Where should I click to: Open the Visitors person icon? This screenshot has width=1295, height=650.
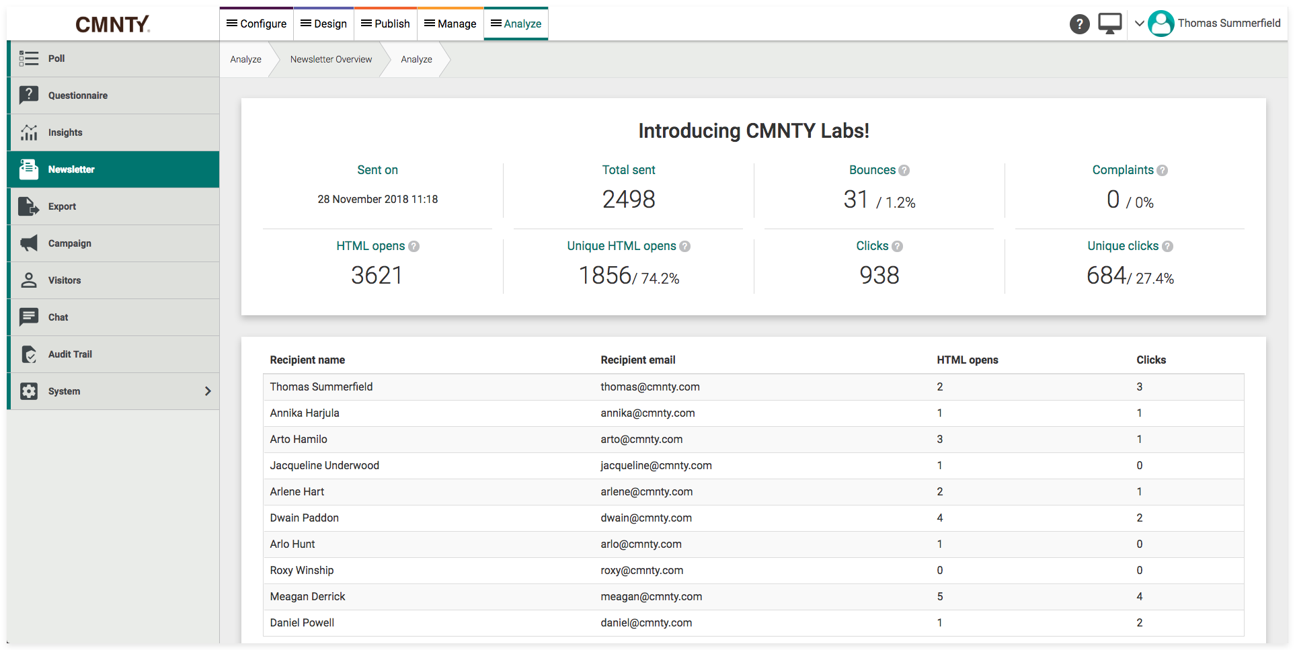(29, 280)
